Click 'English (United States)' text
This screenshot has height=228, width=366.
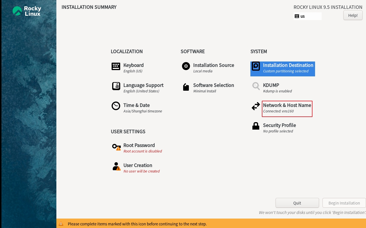pos(141,91)
